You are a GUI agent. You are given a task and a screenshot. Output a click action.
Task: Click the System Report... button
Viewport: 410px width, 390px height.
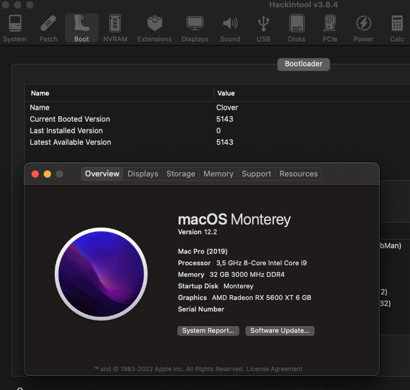point(208,330)
